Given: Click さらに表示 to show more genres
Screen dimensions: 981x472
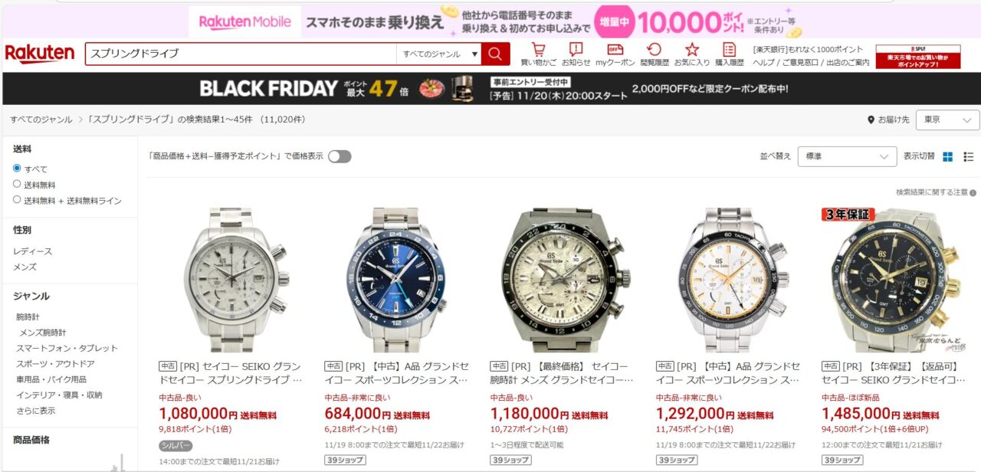Looking at the screenshot, I should click(x=35, y=411).
